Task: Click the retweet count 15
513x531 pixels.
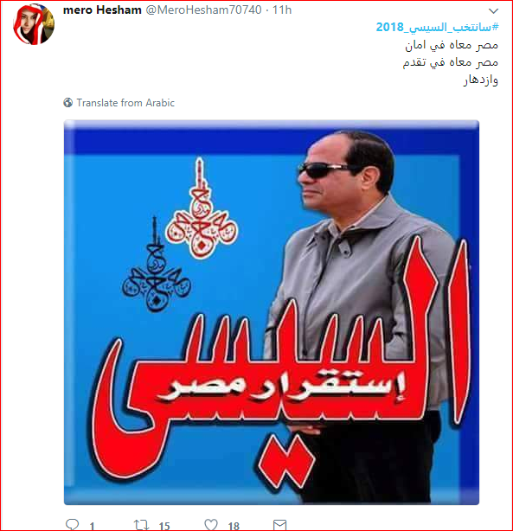Action: 164,526
